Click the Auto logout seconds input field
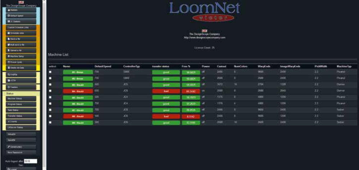Screen dimensions: 359x170 coord(31,161)
